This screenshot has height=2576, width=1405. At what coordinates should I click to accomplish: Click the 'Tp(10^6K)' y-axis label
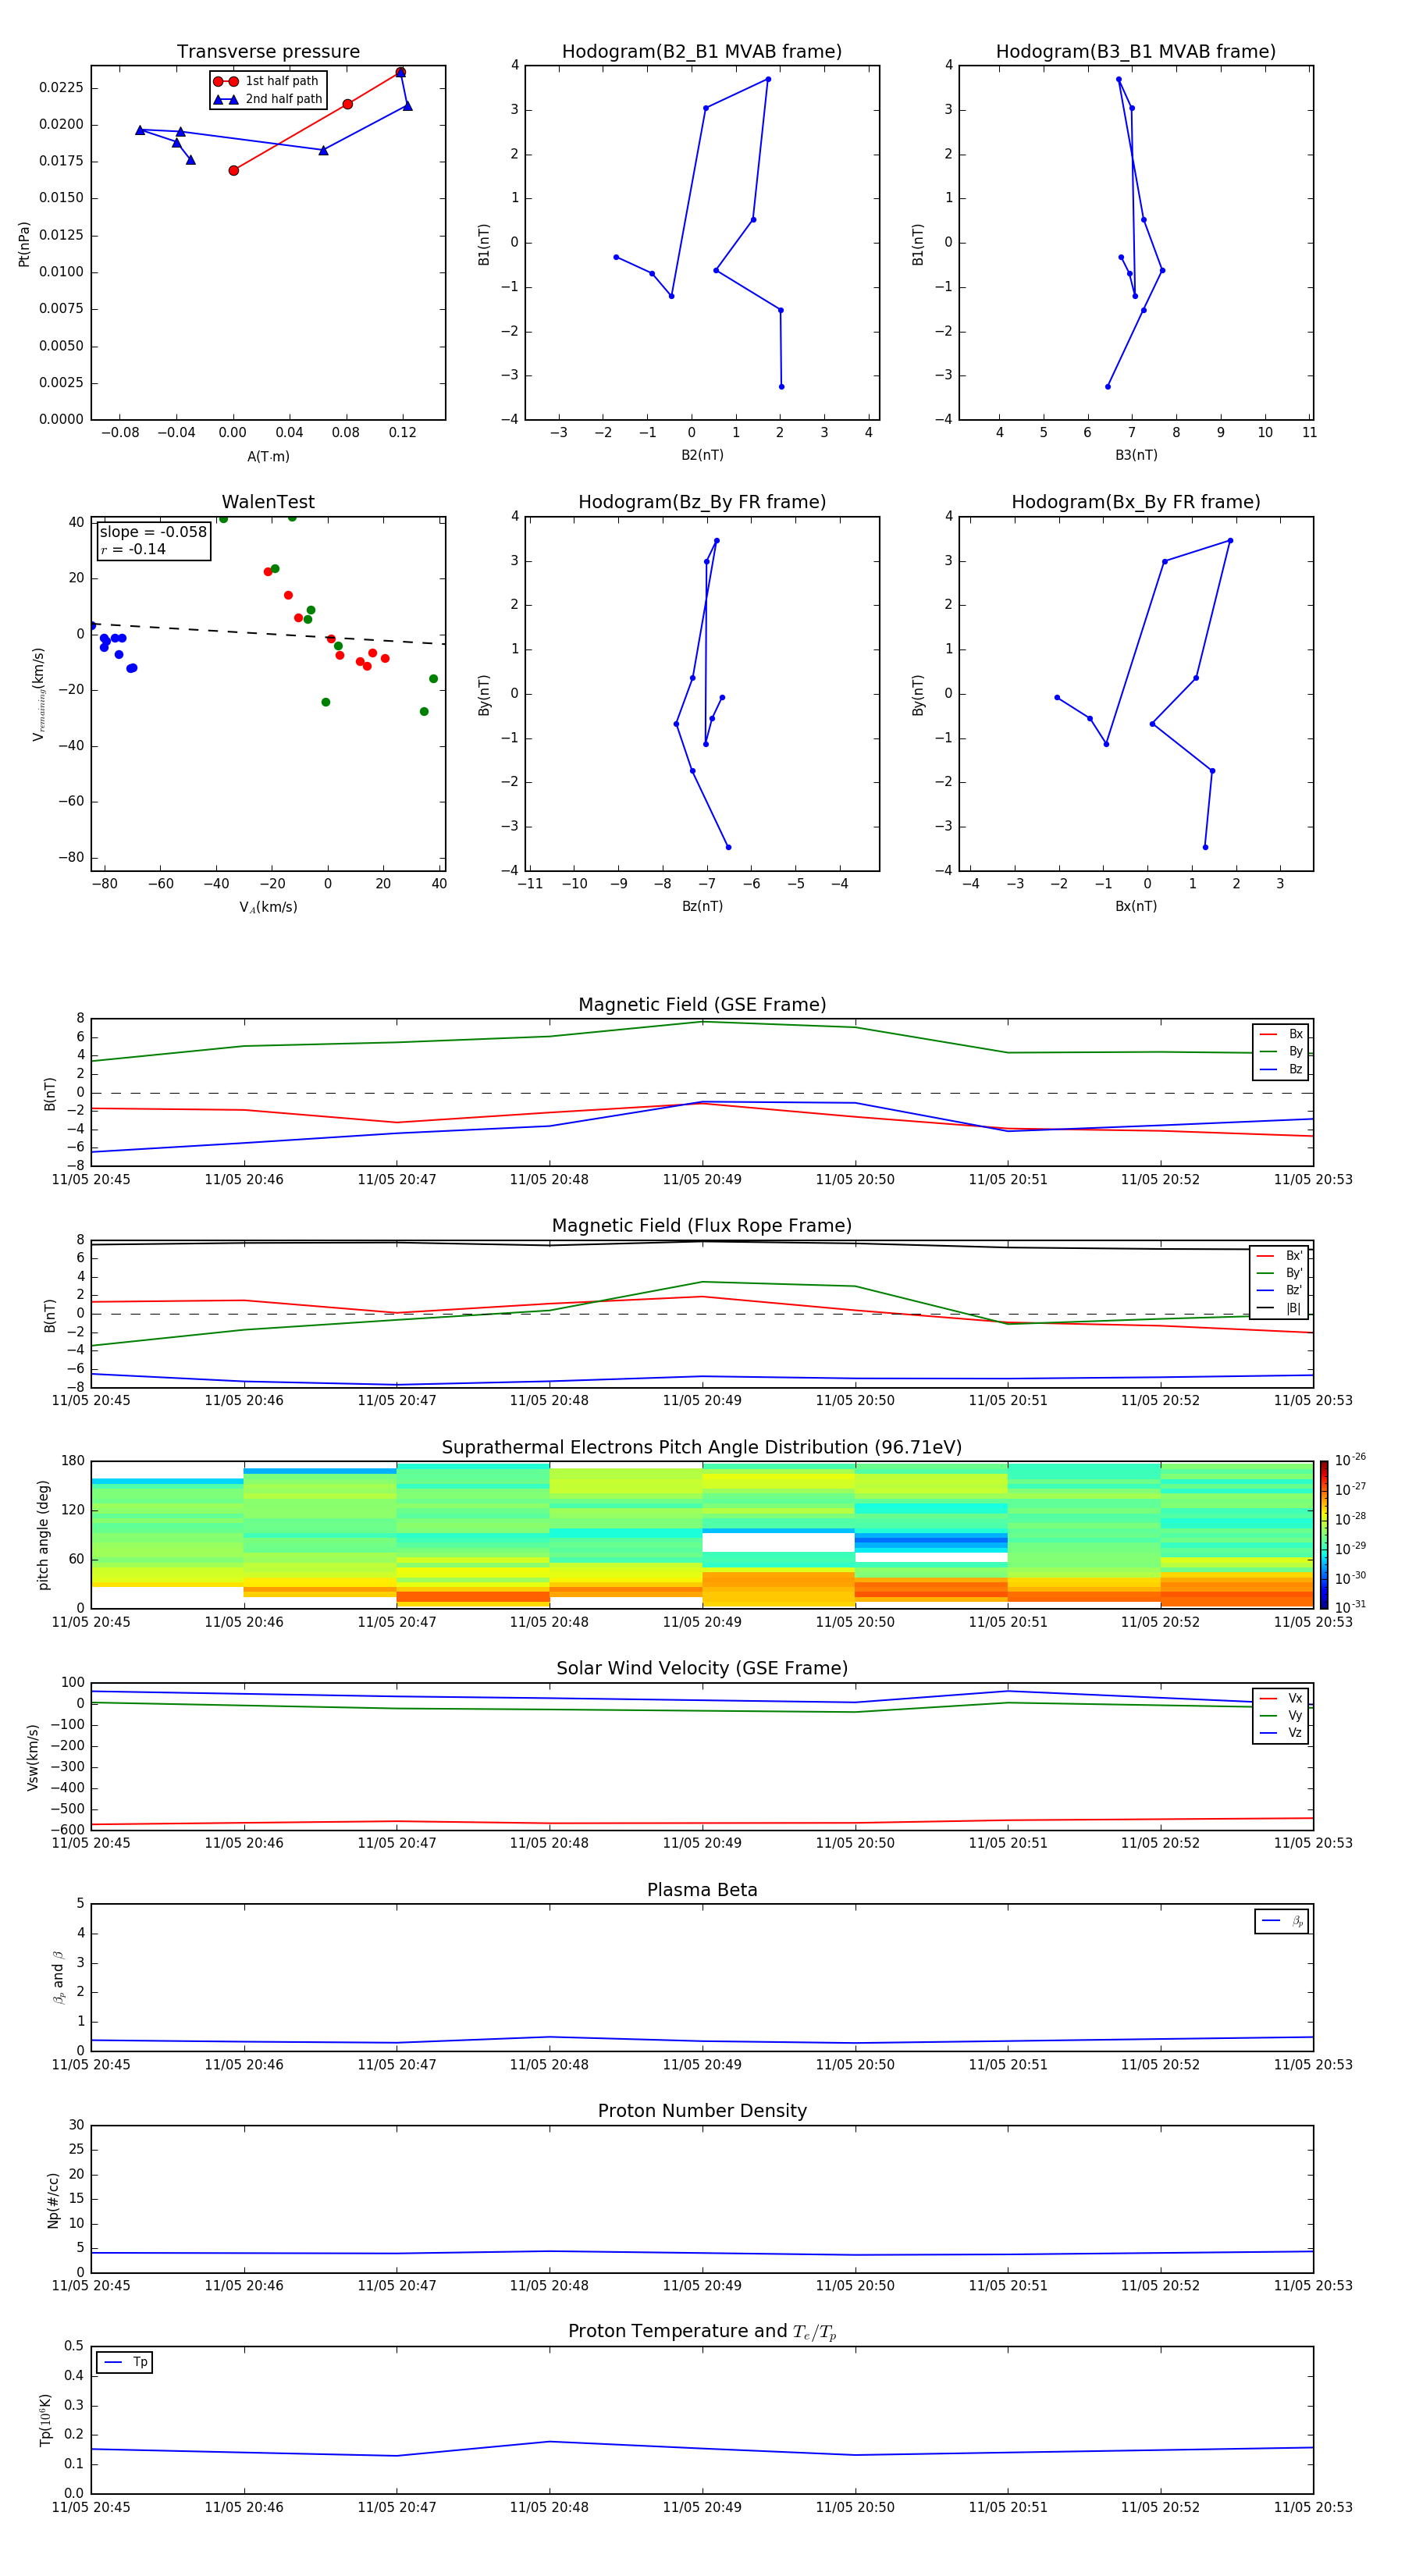45,2421
